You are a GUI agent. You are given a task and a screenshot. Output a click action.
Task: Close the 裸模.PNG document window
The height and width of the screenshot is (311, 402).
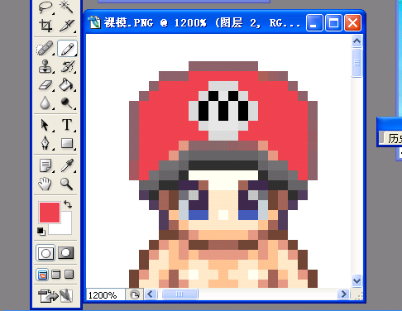coord(352,23)
